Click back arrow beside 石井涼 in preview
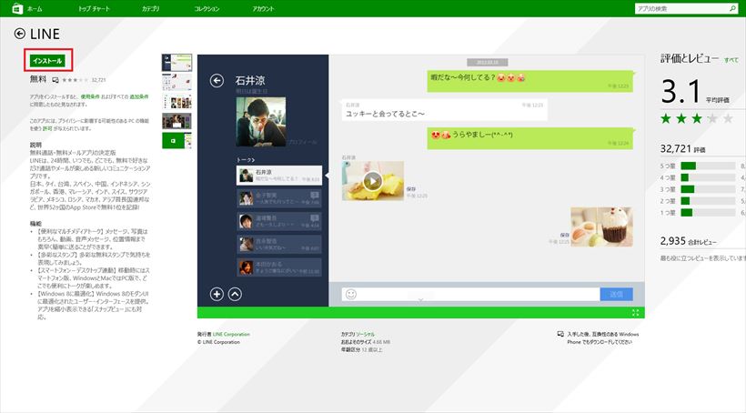Image resolution: width=746 pixels, height=413 pixels. tap(217, 81)
